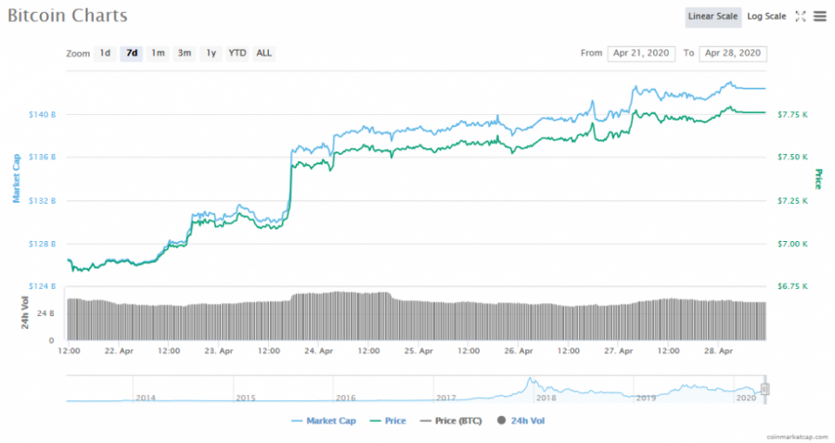The width and height of the screenshot is (835, 443).
Task: Click the navigator range handle at 2020
Action: [x=764, y=389]
